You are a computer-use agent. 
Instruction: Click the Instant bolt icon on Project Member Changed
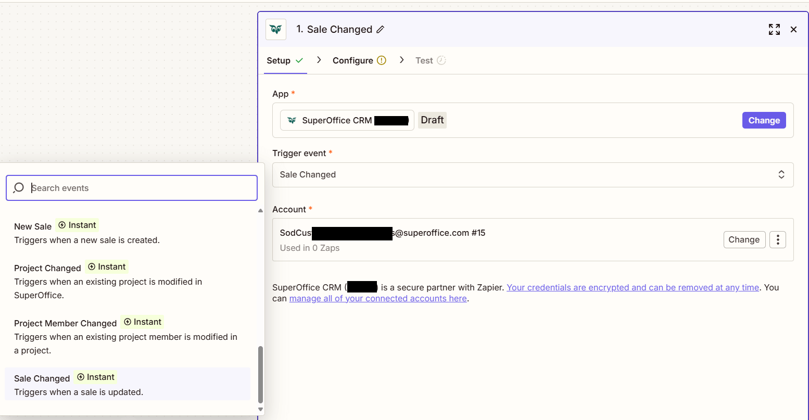(x=128, y=322)
